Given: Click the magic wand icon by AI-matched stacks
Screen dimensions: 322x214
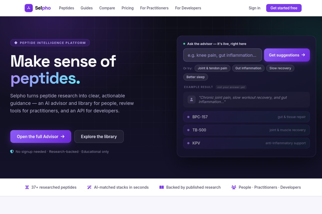Looking at the screenshot, I should coord(89,187).
